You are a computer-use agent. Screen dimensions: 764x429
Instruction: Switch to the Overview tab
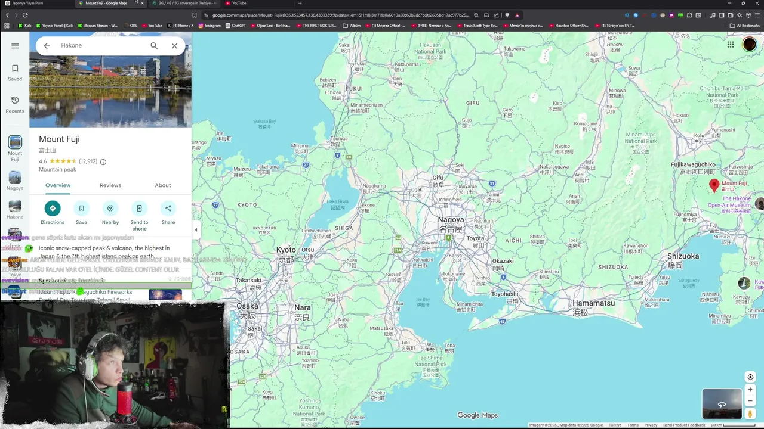point(58,185)
